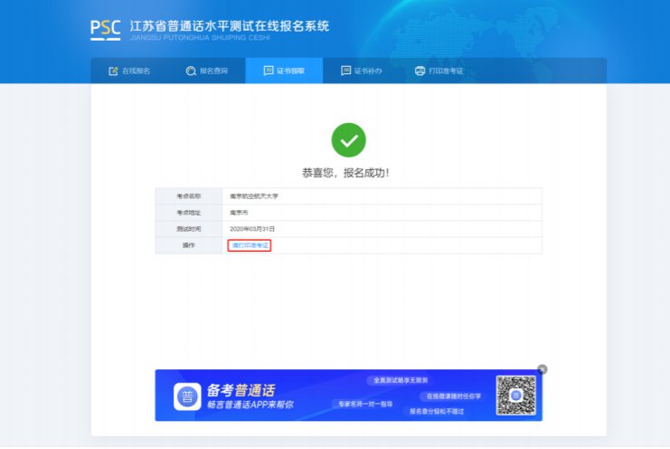The width and height of the screenshot is (670, 449).
Task: Click the 备考普通话 banner headline
Action: point(241,390)
